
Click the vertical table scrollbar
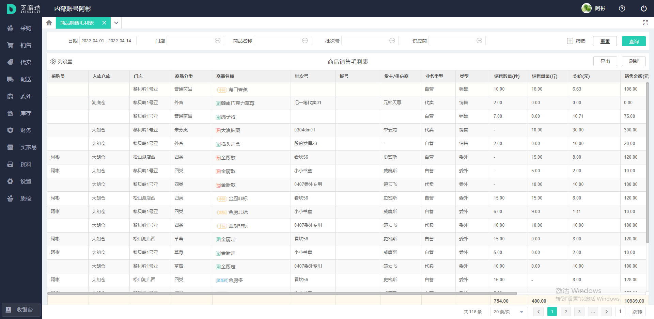tap(647, 163)
